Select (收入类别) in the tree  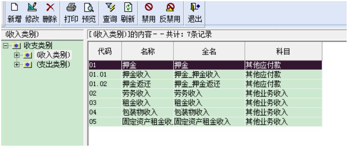point(54,55)
